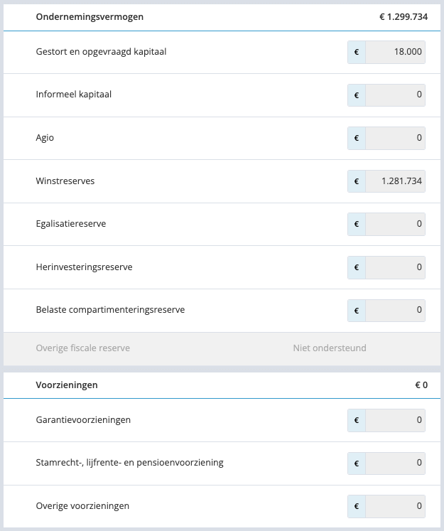The height and width of the screenshot is (531, 444).
Task: Click euro icon next to Herinvesteringsreserve
Action: pyautogui.click(x=357, y=267)
